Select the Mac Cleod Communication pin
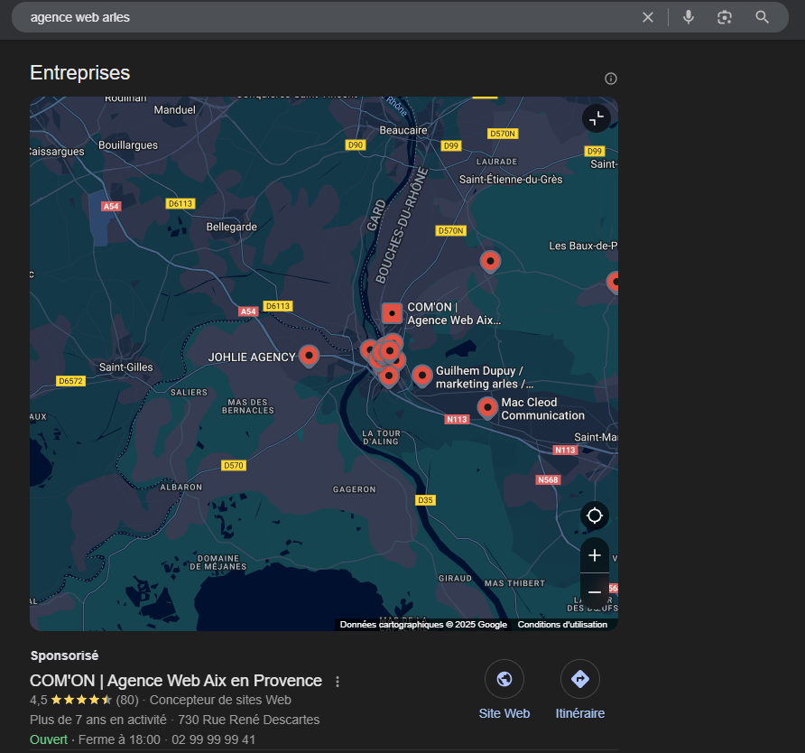Screen dimensions: 805x753 click(x=487, y=408)
